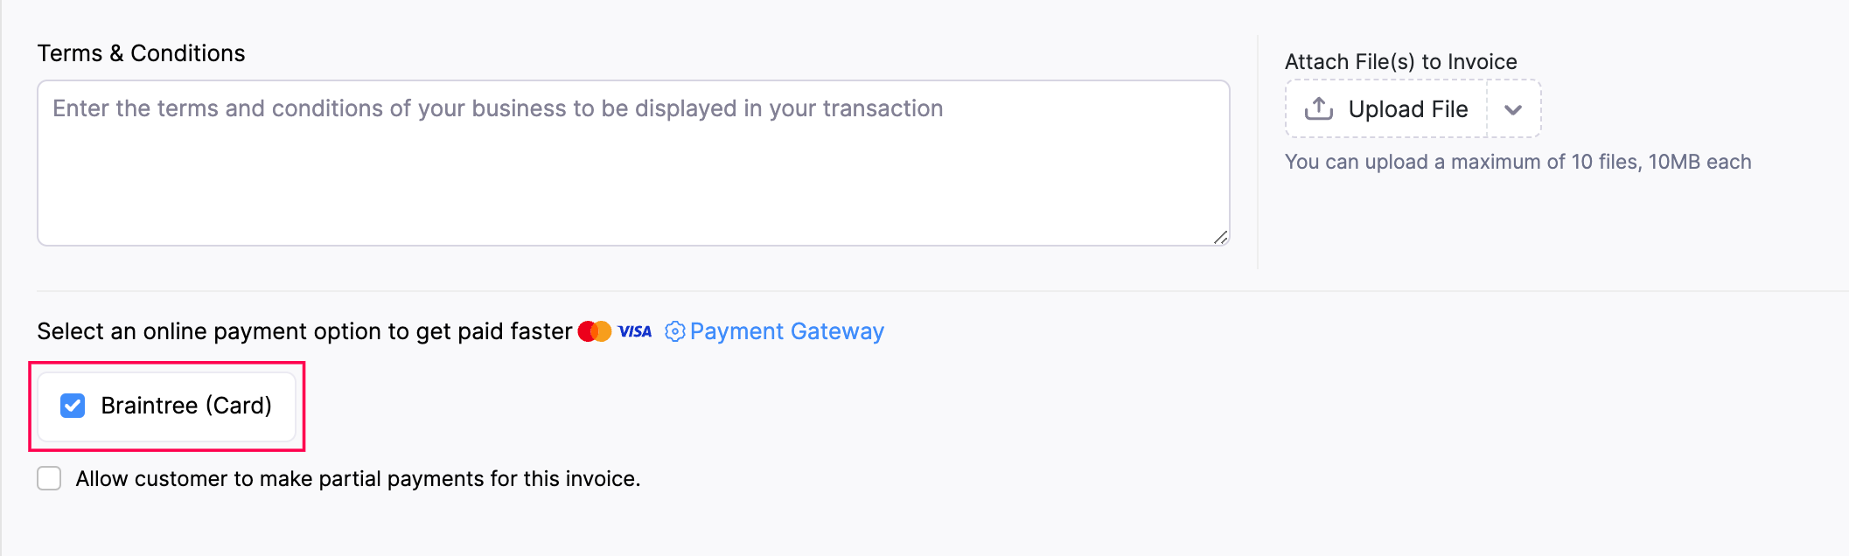
Task: Click the upload arrow icon
Action: click(x=1318, y=108)
